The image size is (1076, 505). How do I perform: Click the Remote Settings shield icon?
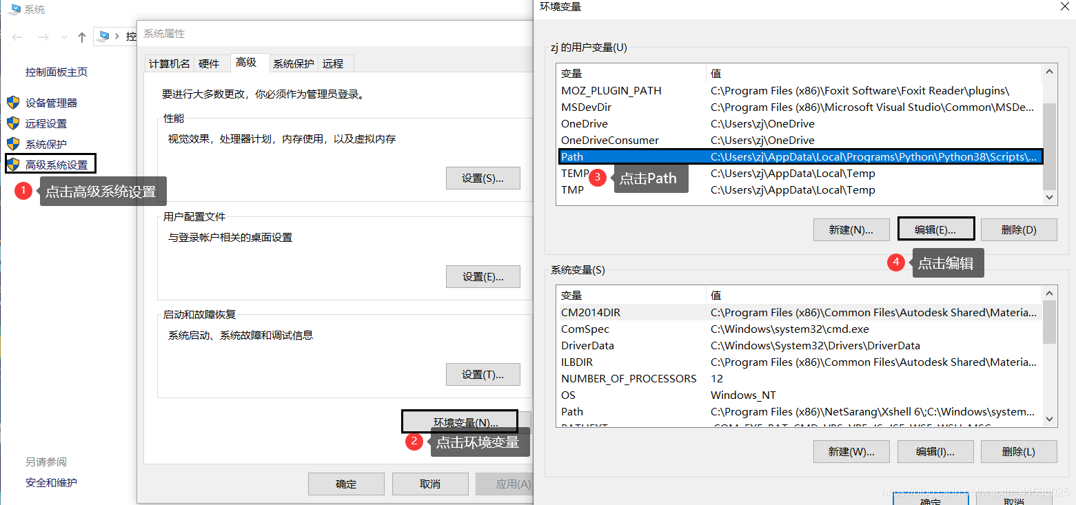click(13, 123)
